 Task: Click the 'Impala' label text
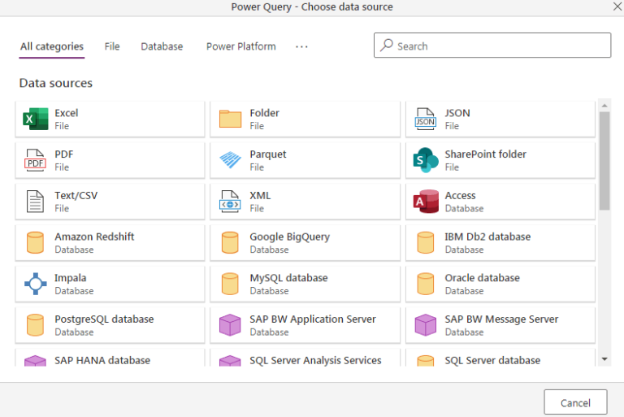click(x=71, y=278)
